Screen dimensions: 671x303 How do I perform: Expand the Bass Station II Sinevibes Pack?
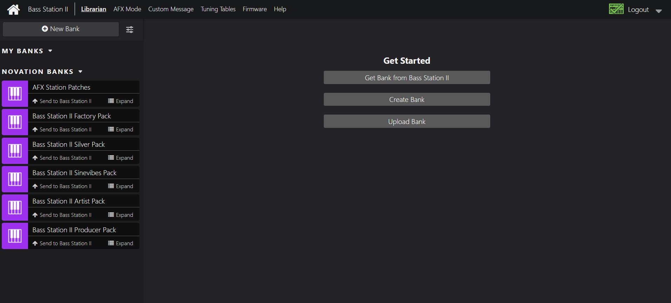(x=121, y=186)
